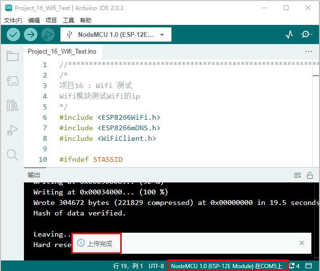Click the USB icon in board selector
This screenshot has height=271, width=320.
point(69,34)
